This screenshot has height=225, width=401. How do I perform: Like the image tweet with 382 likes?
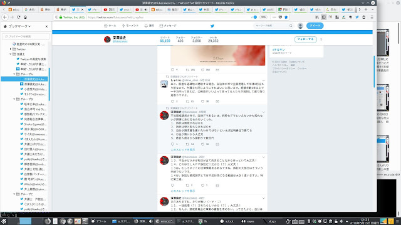[202, 69]
